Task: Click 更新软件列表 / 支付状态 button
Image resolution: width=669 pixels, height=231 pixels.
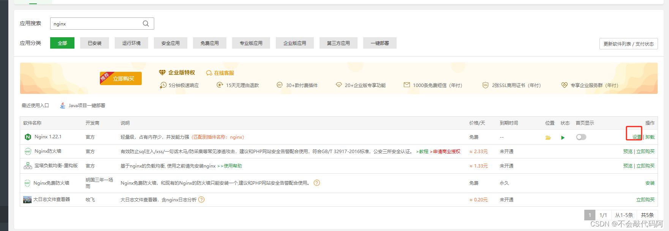Action: click(x=629, y=44)
